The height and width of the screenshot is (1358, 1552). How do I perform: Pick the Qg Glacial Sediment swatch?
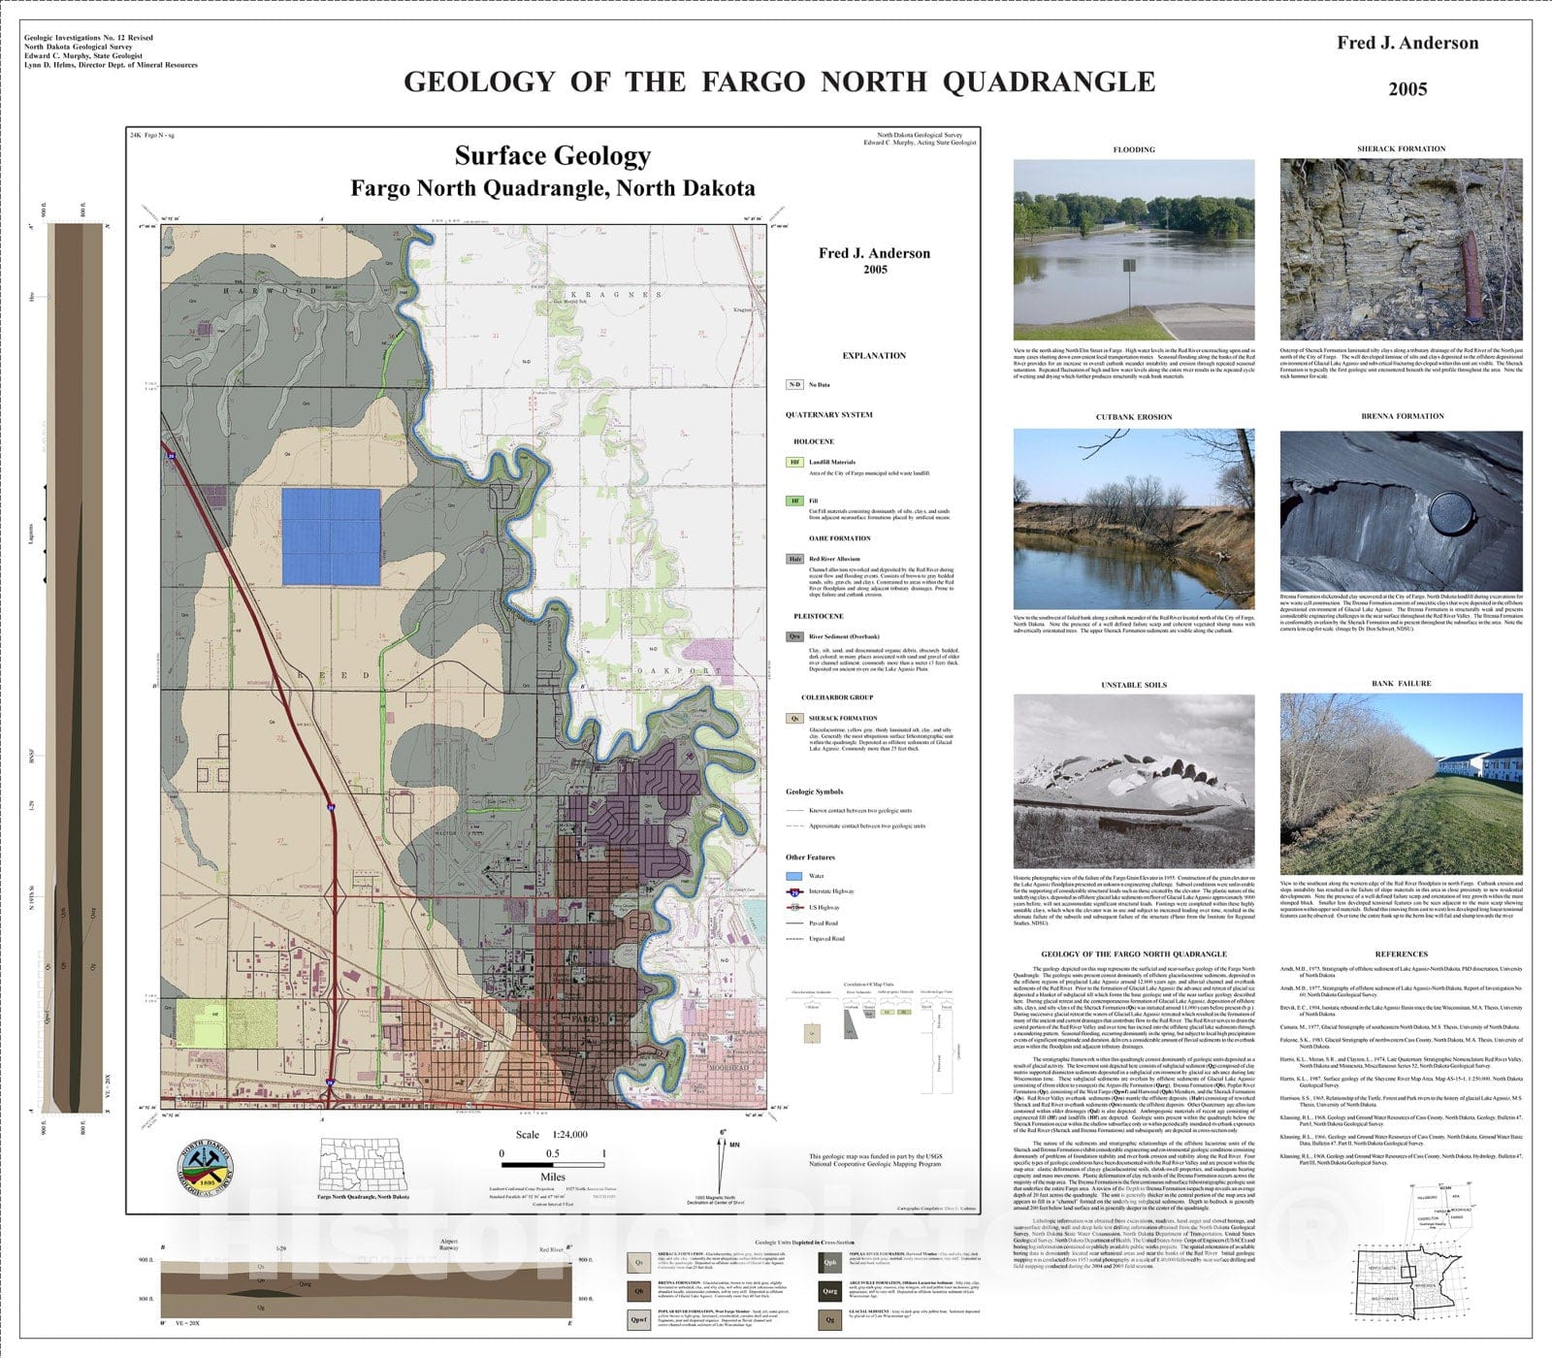830,1319
